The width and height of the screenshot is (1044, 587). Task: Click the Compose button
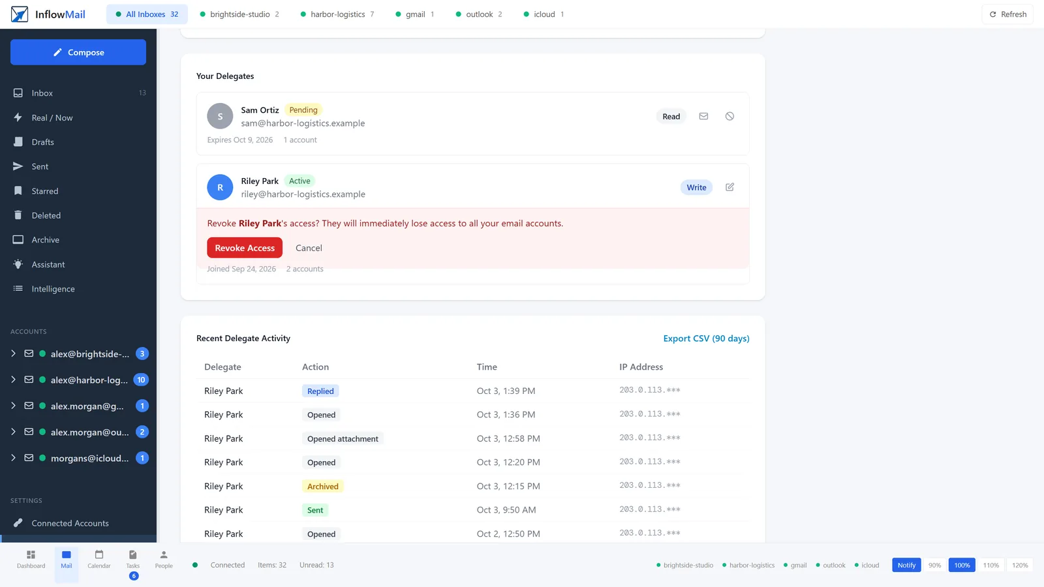point(78,52)
